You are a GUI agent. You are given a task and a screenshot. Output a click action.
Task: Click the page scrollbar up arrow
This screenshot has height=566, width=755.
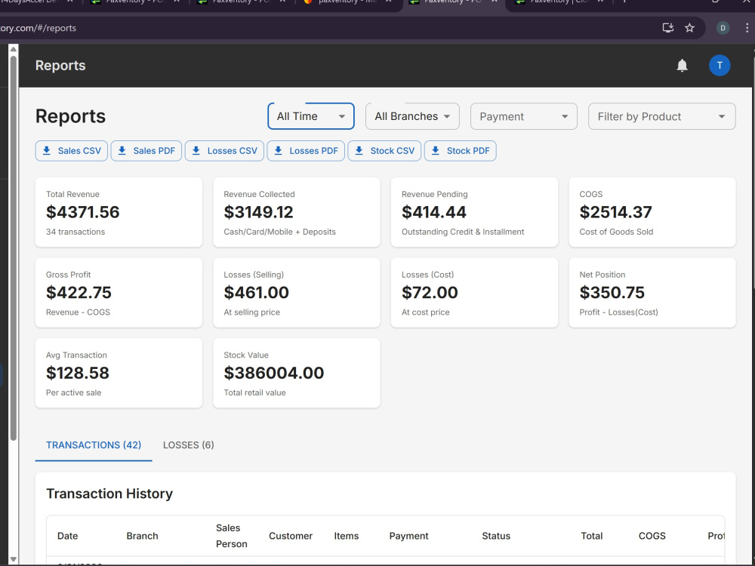tap(14, 50)
